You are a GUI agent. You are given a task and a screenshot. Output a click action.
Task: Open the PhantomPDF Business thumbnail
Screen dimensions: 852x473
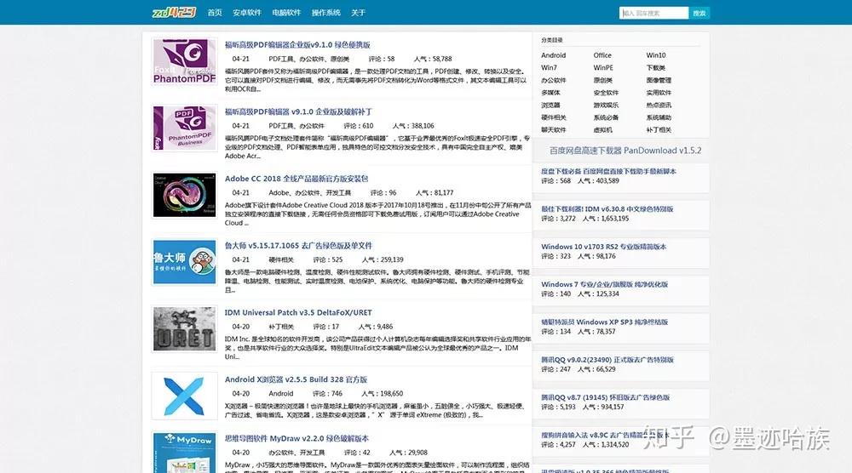click(x=184, y=128)
